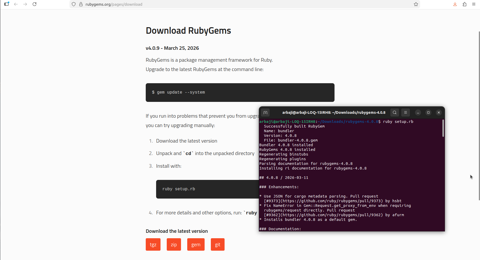Viewport: 480px width, 260px height.
Task: Open a new terminal tab
Action: pyautogui.click(x=265, y=113)
